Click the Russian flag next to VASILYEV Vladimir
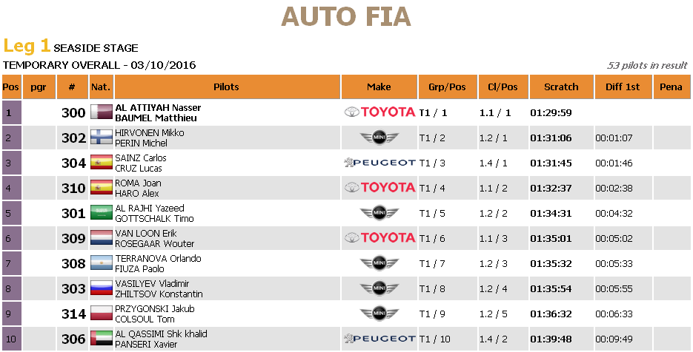 [100, 288]
